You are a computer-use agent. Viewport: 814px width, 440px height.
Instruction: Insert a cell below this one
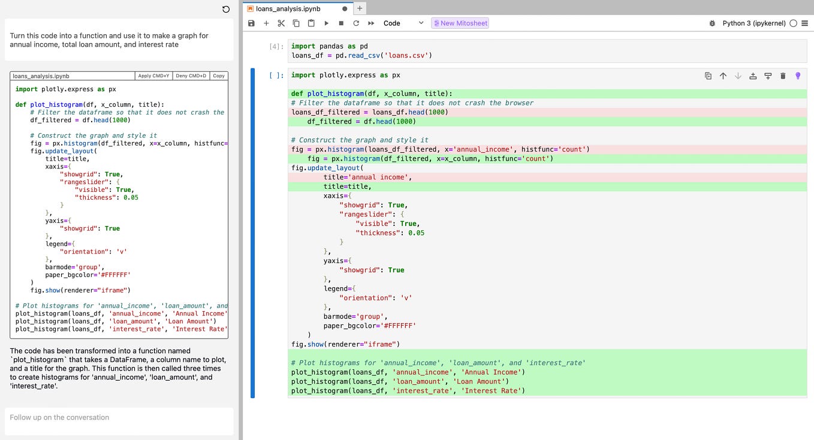coord(768,76)
